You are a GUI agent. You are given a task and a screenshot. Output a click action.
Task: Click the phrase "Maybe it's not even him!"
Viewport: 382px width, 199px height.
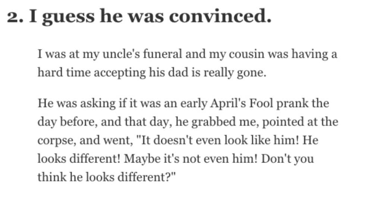tap(191, 159)
